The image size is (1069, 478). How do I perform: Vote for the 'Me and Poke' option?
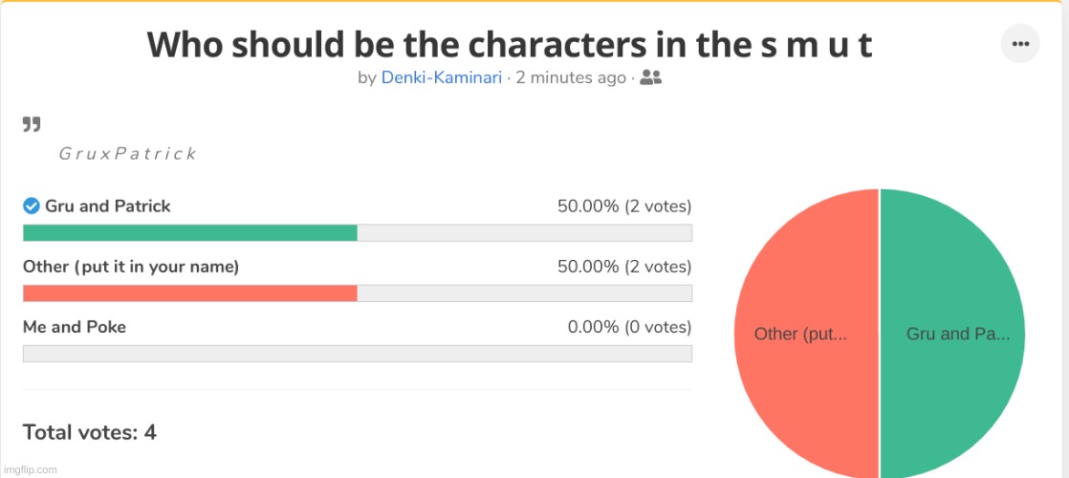tap(75, 327)
